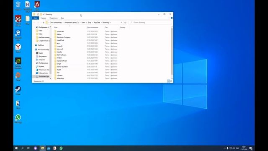Click Локальный диск (C:) in the breadcrumb
This screenshot has width=268, height=151.
tap(72, 23)
